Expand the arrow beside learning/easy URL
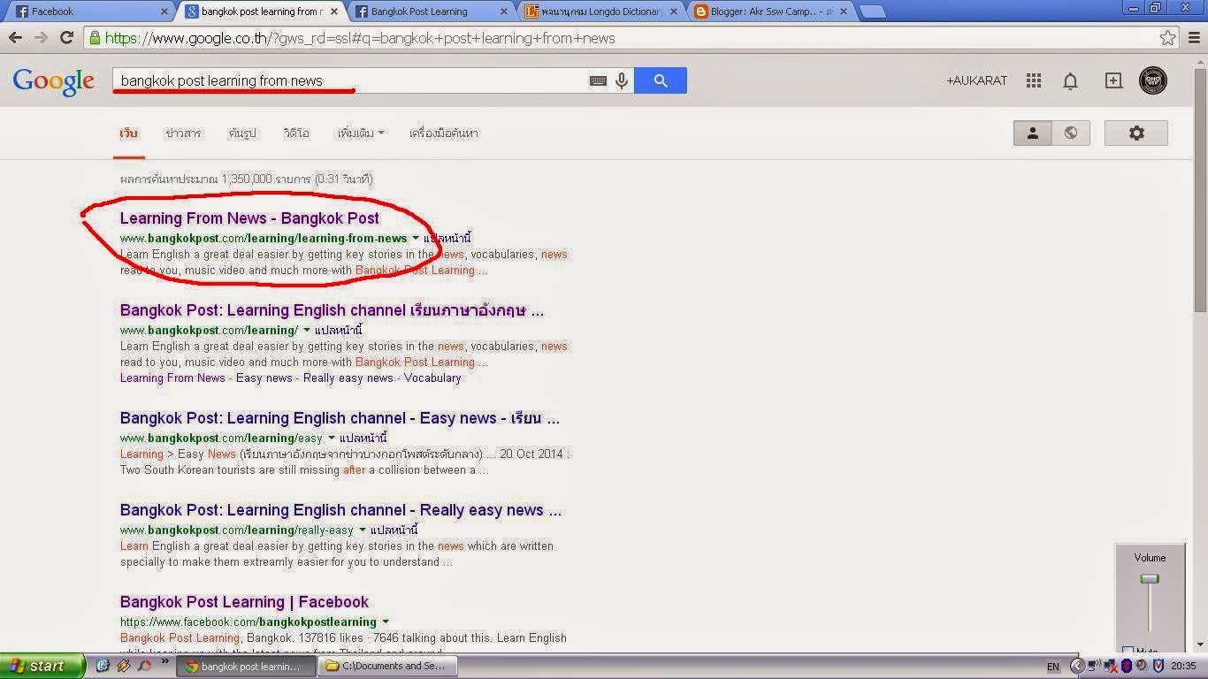The width and height of the screenshot is (1208, 679). [332, 438]
